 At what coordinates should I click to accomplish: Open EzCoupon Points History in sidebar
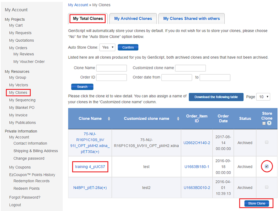[32, 175]
